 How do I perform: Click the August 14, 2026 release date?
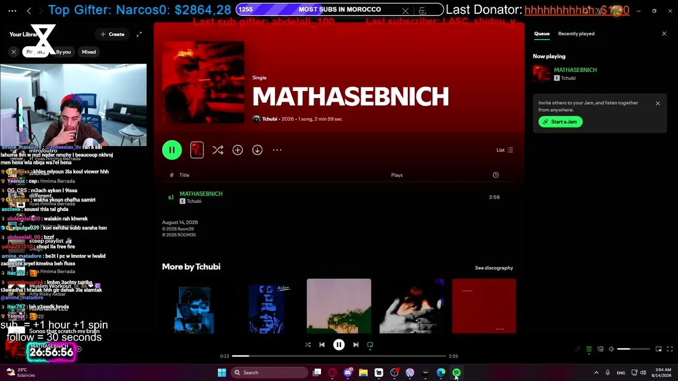(180, 223)
